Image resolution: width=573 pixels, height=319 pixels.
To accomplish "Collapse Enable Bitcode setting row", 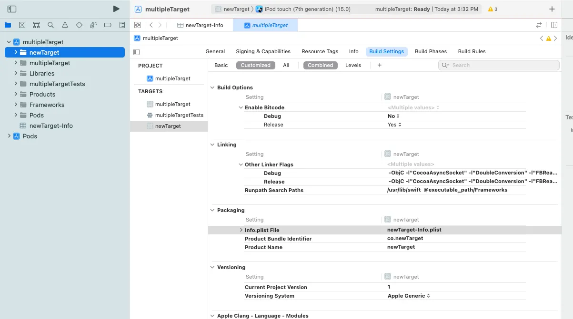I will click(x=241, y=107).
